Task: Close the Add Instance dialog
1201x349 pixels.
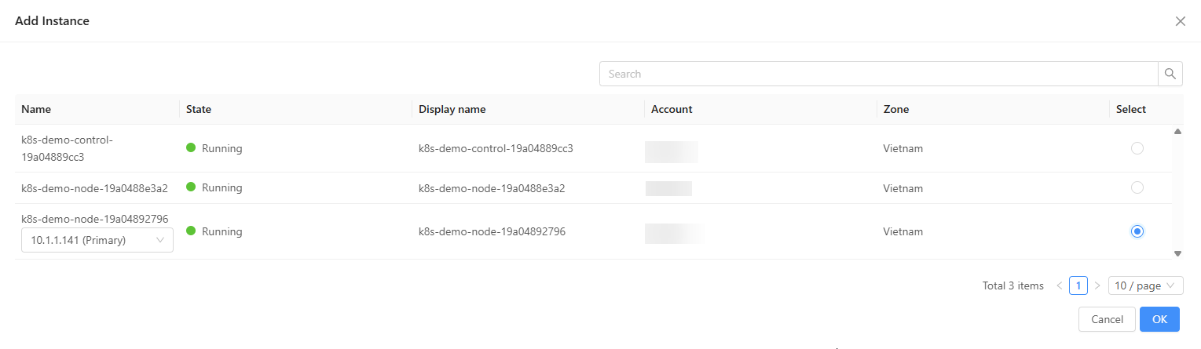Action: pos(1180,21)
